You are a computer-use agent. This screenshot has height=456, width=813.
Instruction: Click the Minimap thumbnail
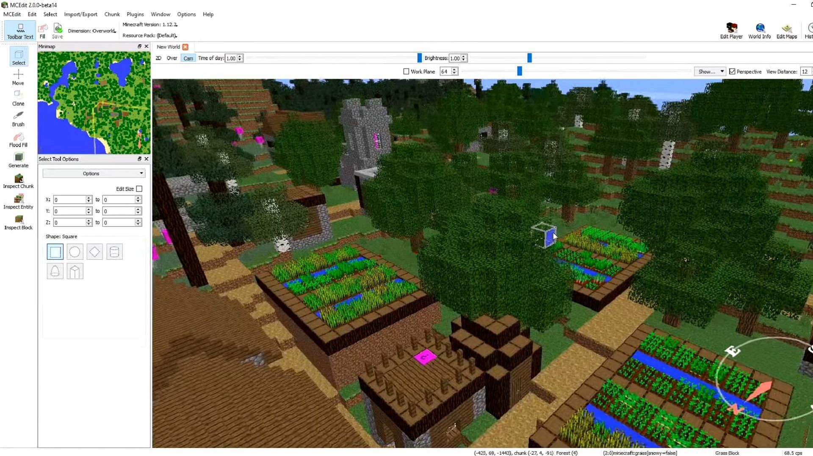coord(94,103)
